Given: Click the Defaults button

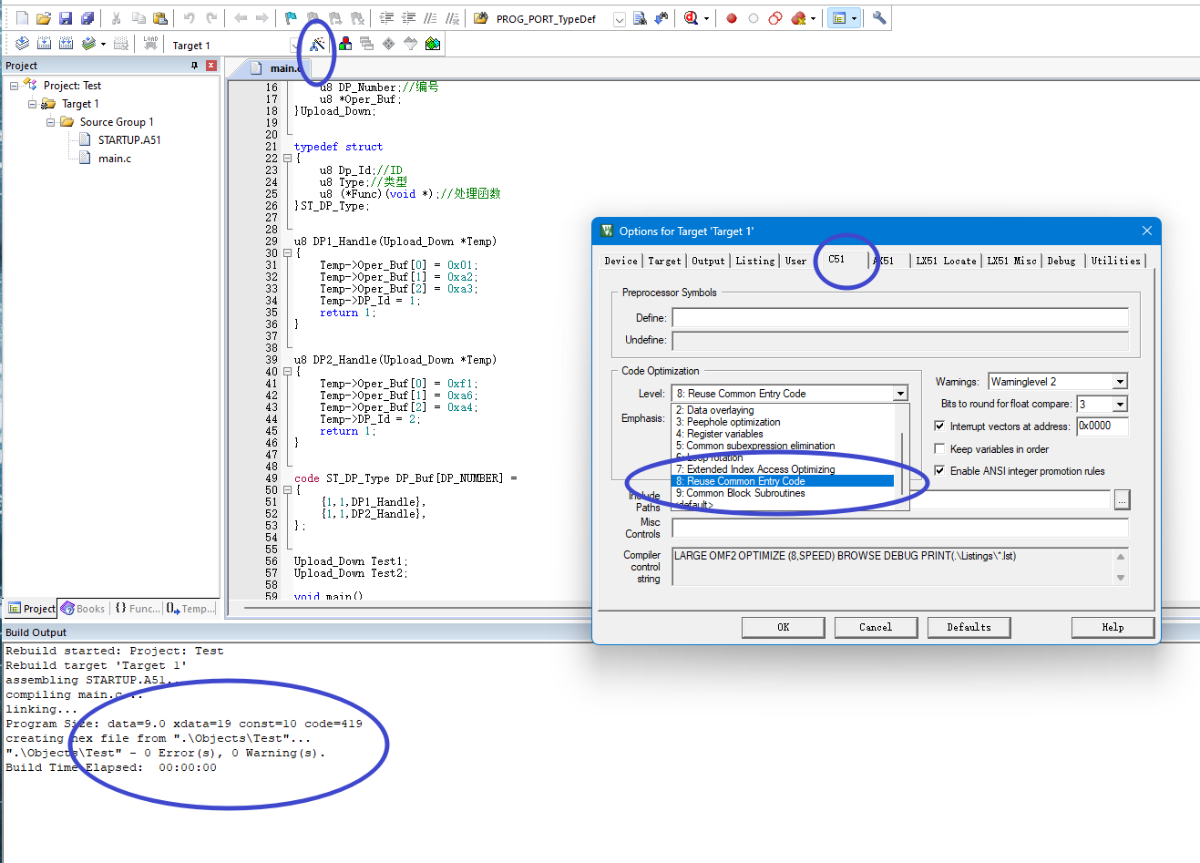Looking at the screenshot, I should point(969,627).
